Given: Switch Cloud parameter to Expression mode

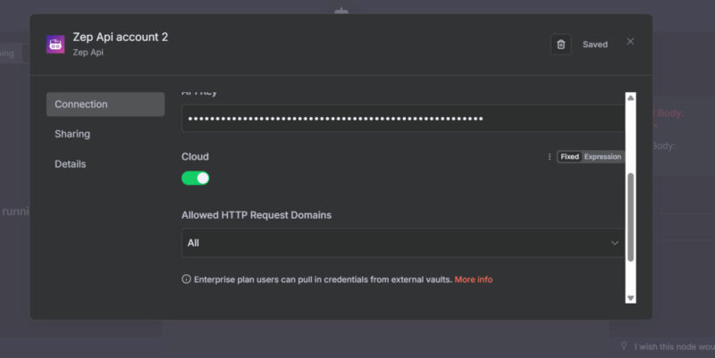Looking at the screenshot, I should (602, 157).
